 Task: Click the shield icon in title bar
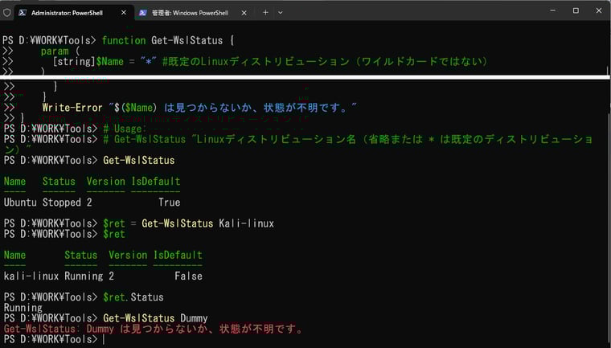pos(6,13)
